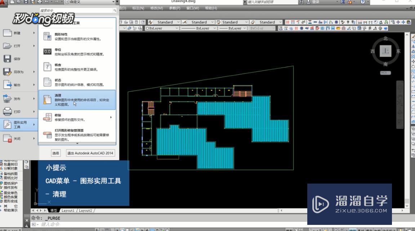The height and width of the screenshot is (231, 415).
Task: Click the 退出 Autodesk AutoCAD 2014 button
Action: [x=90, y=153]
